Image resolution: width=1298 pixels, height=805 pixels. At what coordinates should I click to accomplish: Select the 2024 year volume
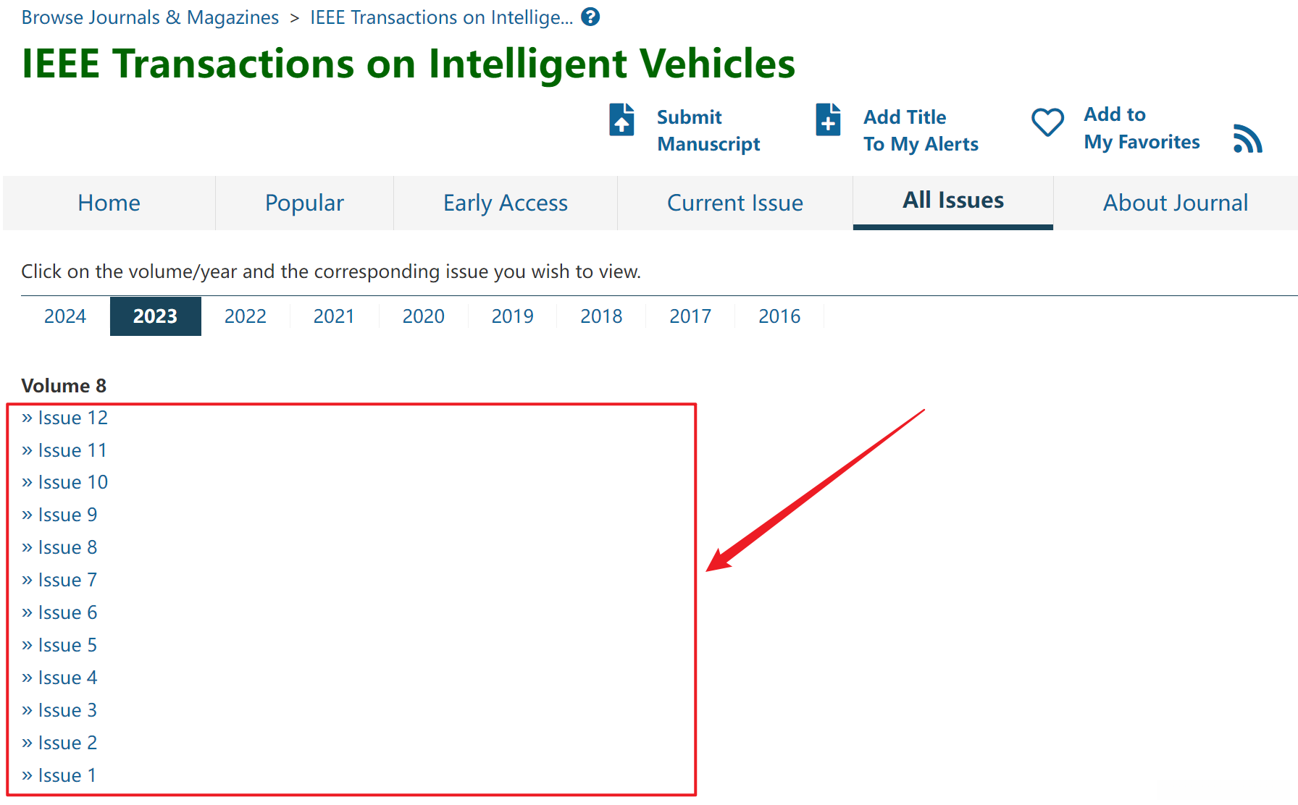click(64, 316)
